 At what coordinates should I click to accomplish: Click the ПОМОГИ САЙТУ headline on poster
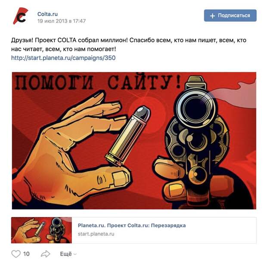click(97, 82)
